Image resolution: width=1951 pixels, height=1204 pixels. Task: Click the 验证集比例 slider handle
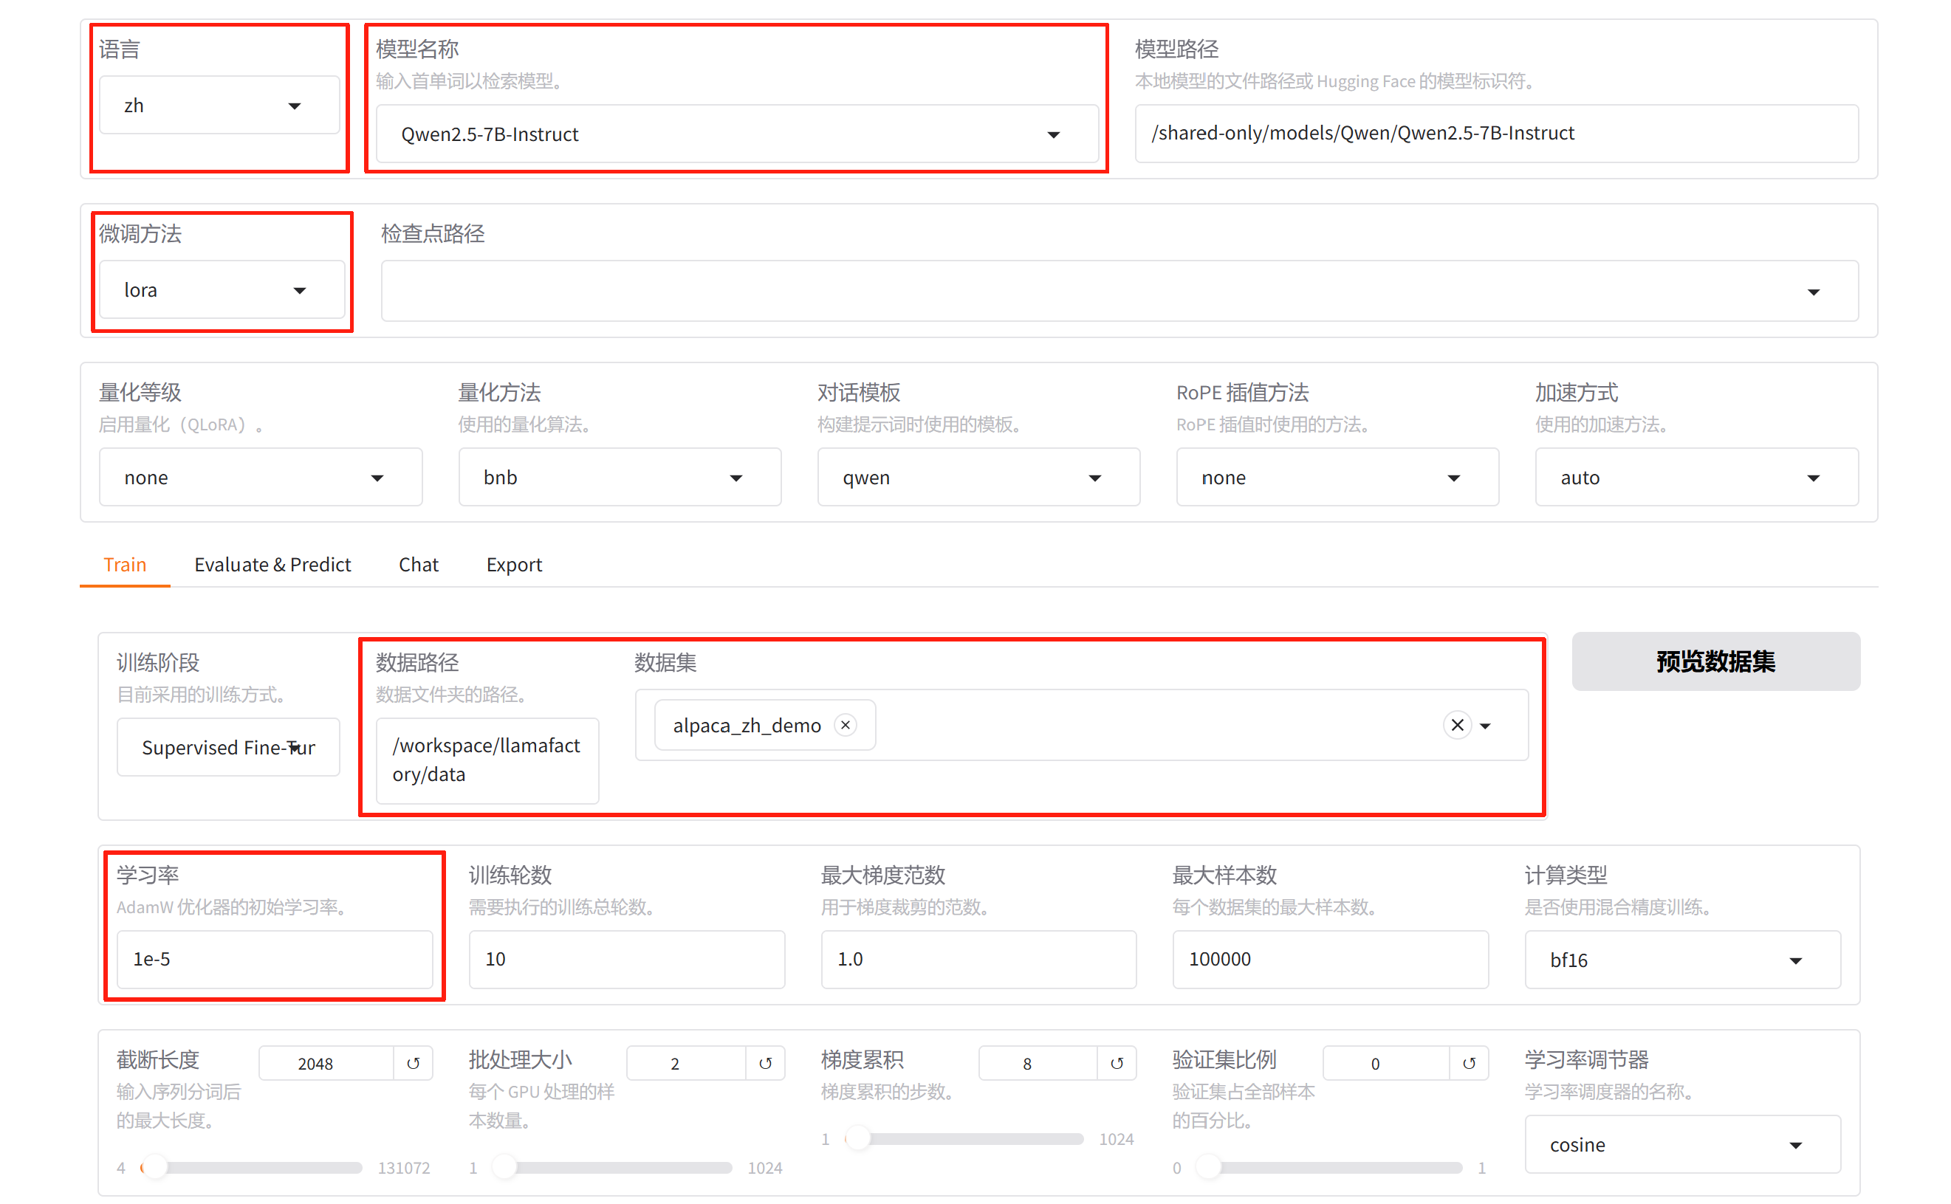[x=1210, y=1167]
